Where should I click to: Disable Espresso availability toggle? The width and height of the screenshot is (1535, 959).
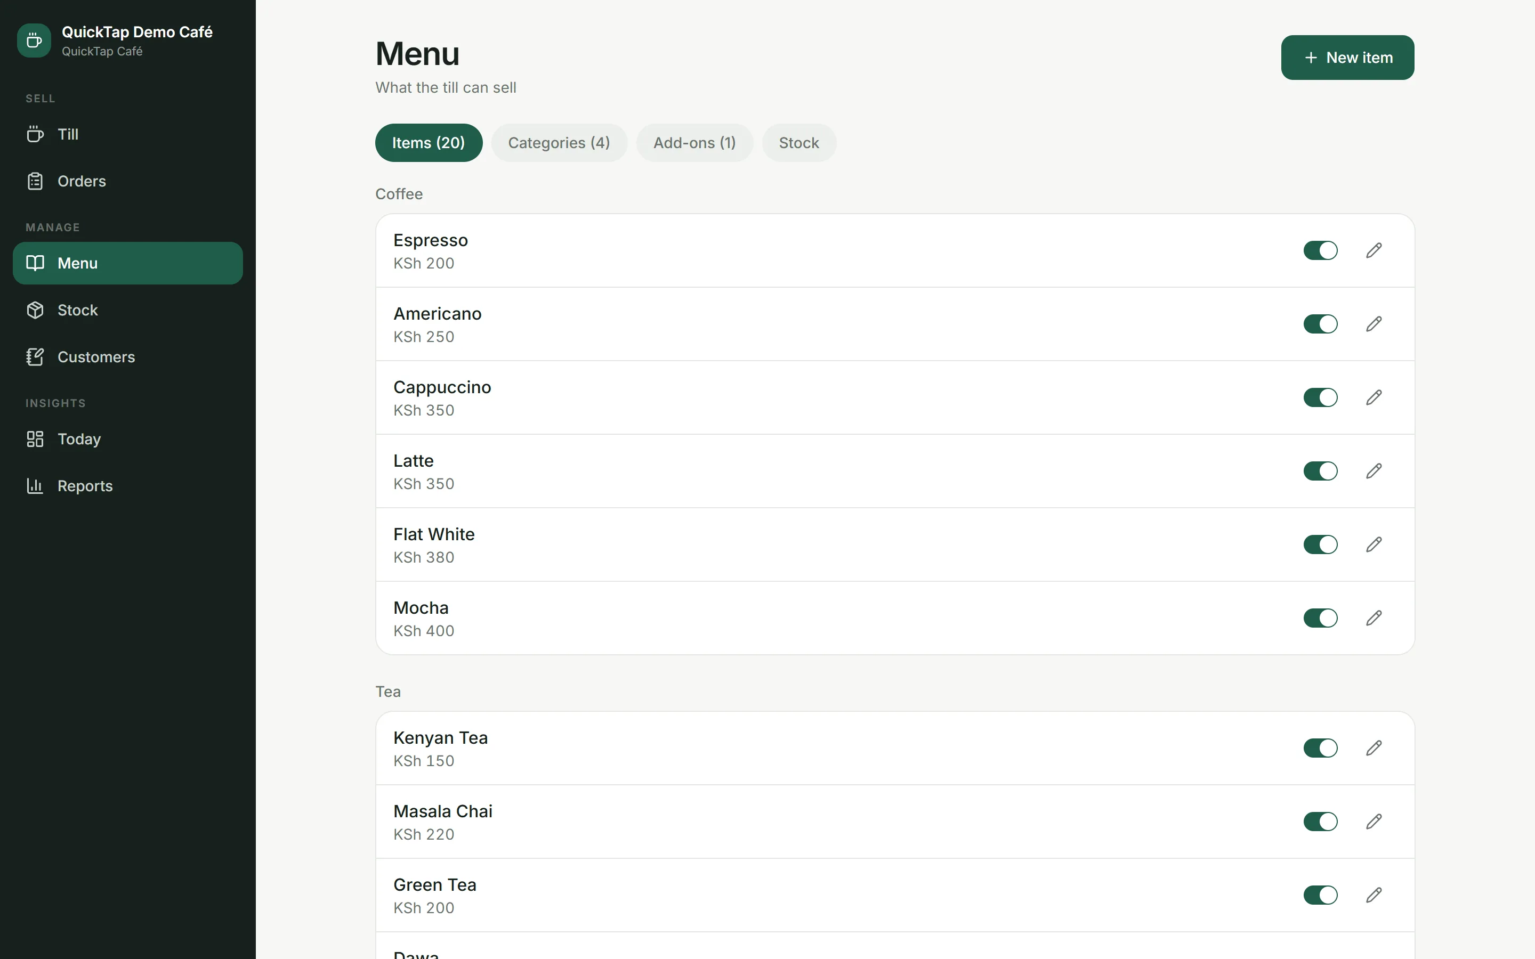click(x=1321, y=250)
